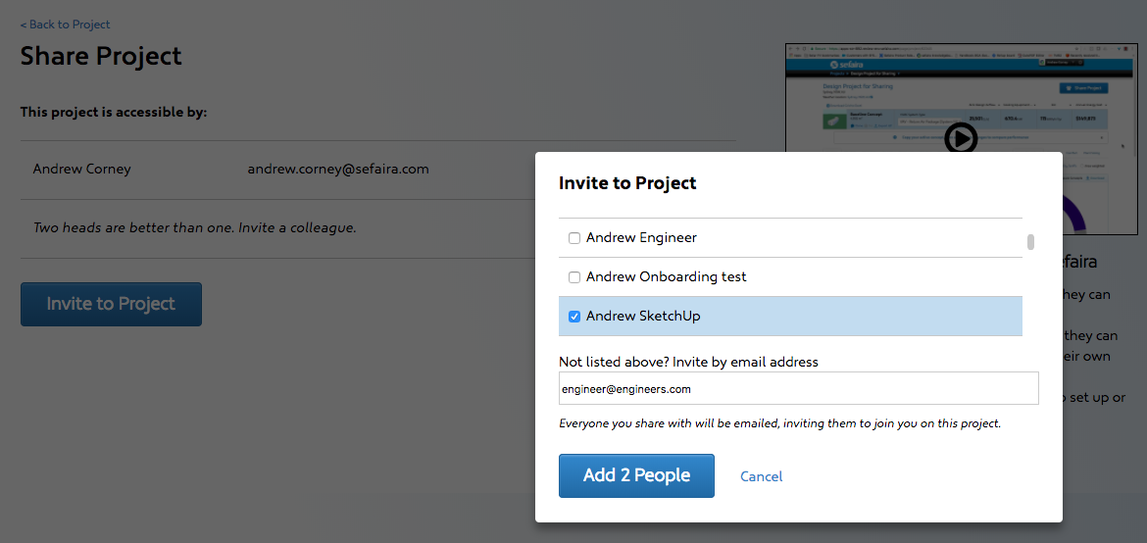This screenshot has width=1147, height=543.
Task: Click the Share Project heading
Action: click(101, 56)
